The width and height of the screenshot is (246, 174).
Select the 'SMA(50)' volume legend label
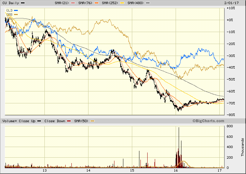click(81, 121)
